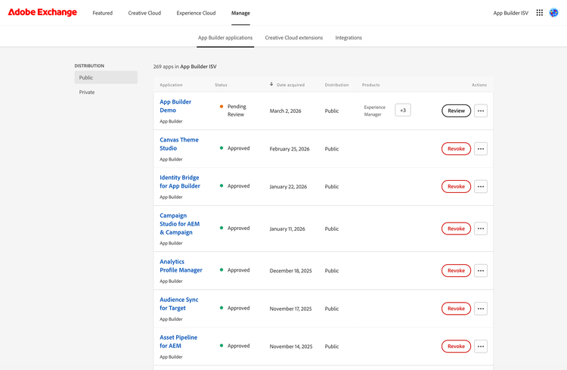Click the February 25, 2026 date
567x370 pixels.
[290, 149]
